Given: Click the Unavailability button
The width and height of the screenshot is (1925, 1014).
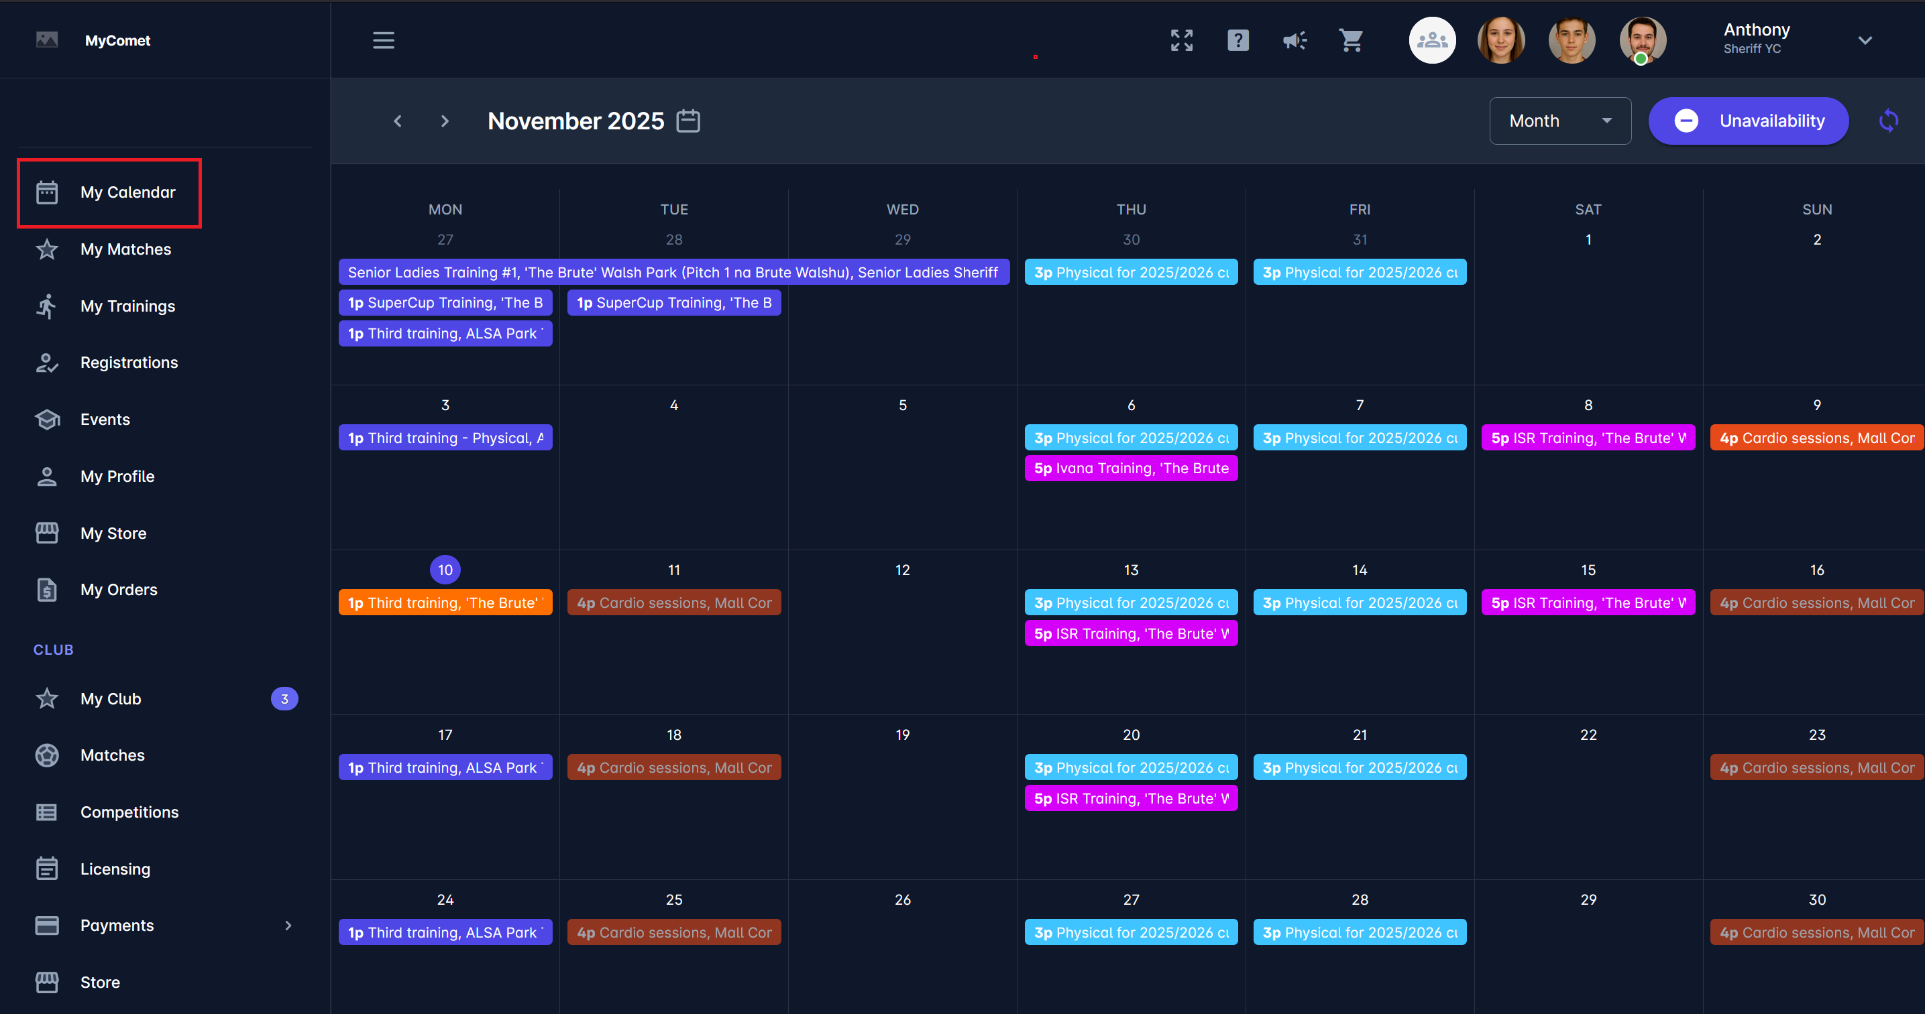Looking at the screenshot, I should click(1748, 121).
